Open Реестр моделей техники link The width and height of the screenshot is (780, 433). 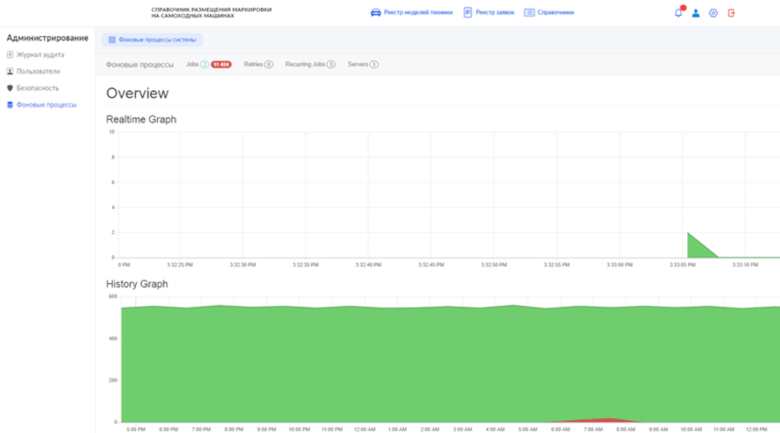click(x=419, y=12)
